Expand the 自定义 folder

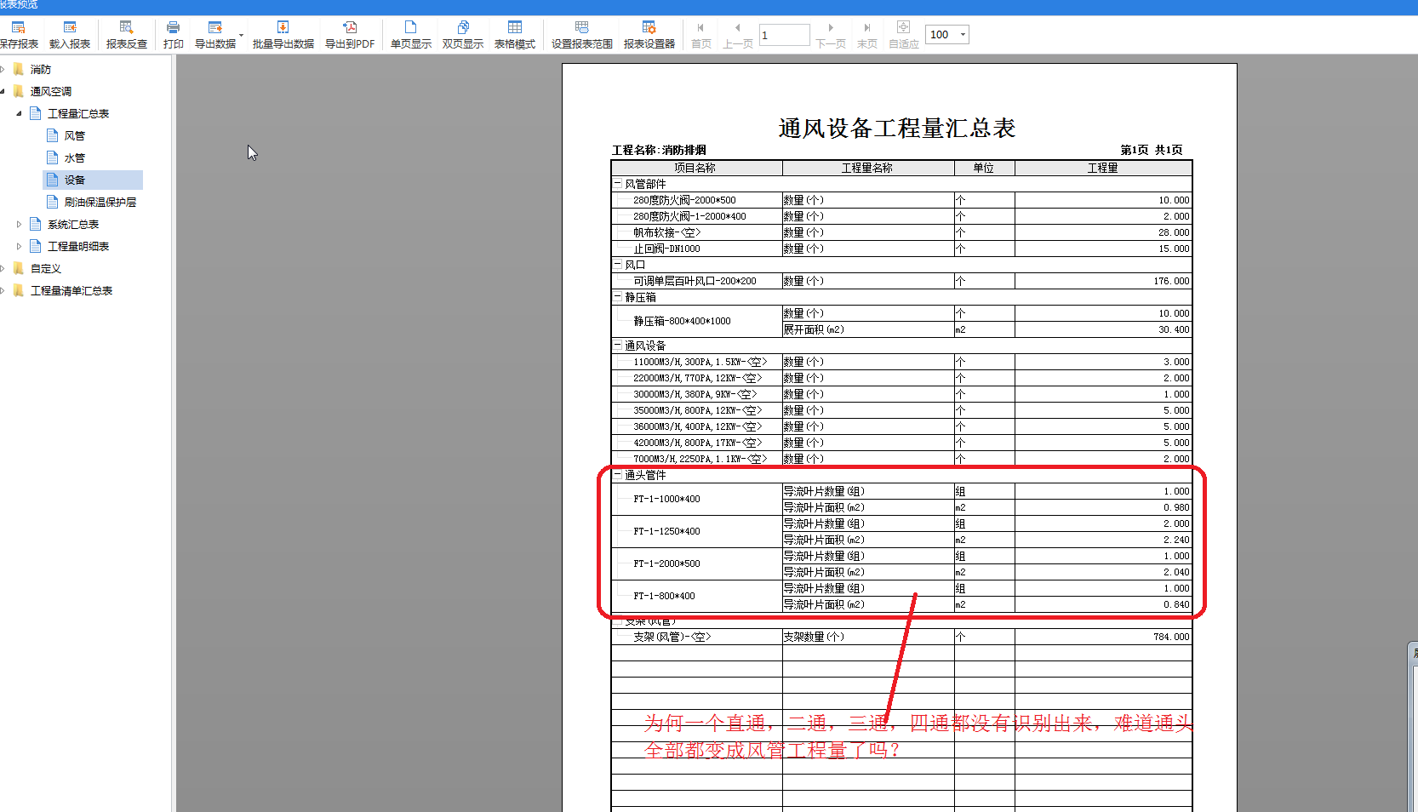coord(3,268)
